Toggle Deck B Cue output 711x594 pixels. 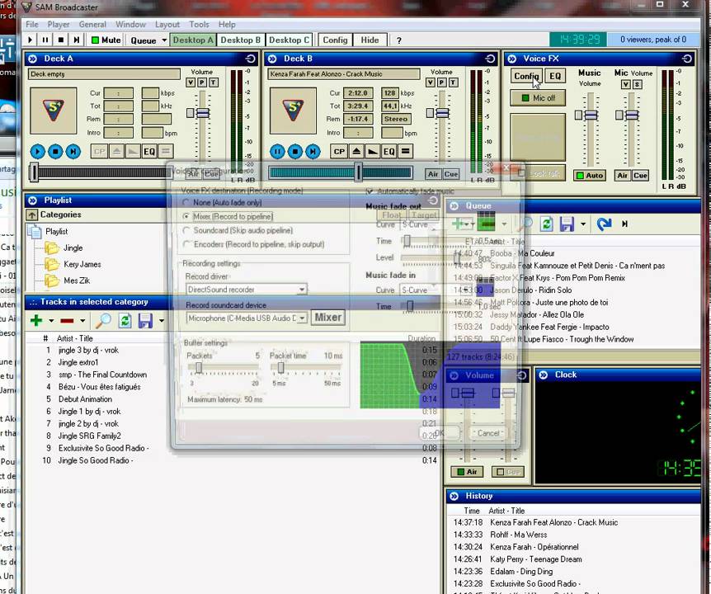click(450, 174)
